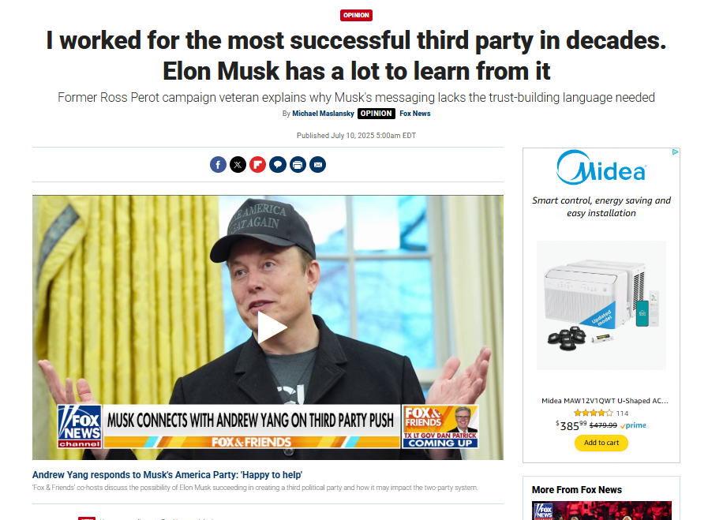708x520 pixels.
Task: Click the black OPINION badge in byline
Action: [x=376, y=114]
